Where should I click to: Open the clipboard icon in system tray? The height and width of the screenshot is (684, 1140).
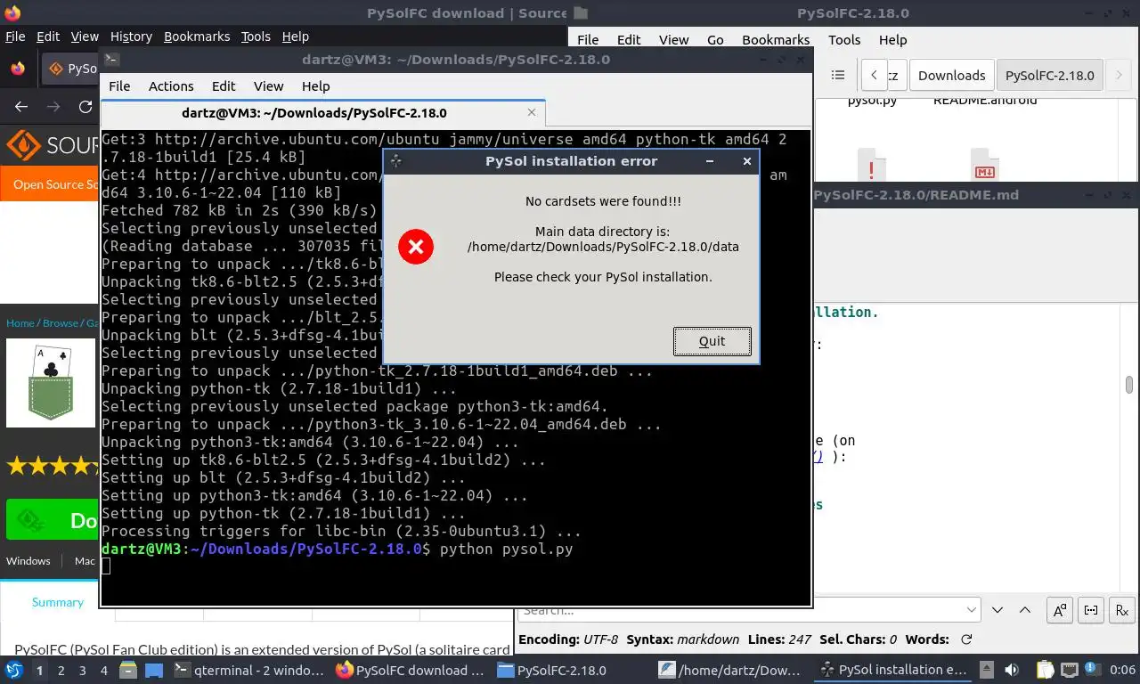coord(1044,670)
